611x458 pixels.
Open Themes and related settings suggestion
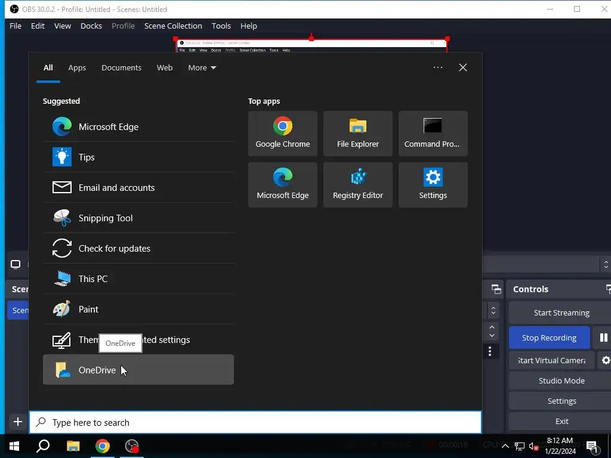point(138,339)
